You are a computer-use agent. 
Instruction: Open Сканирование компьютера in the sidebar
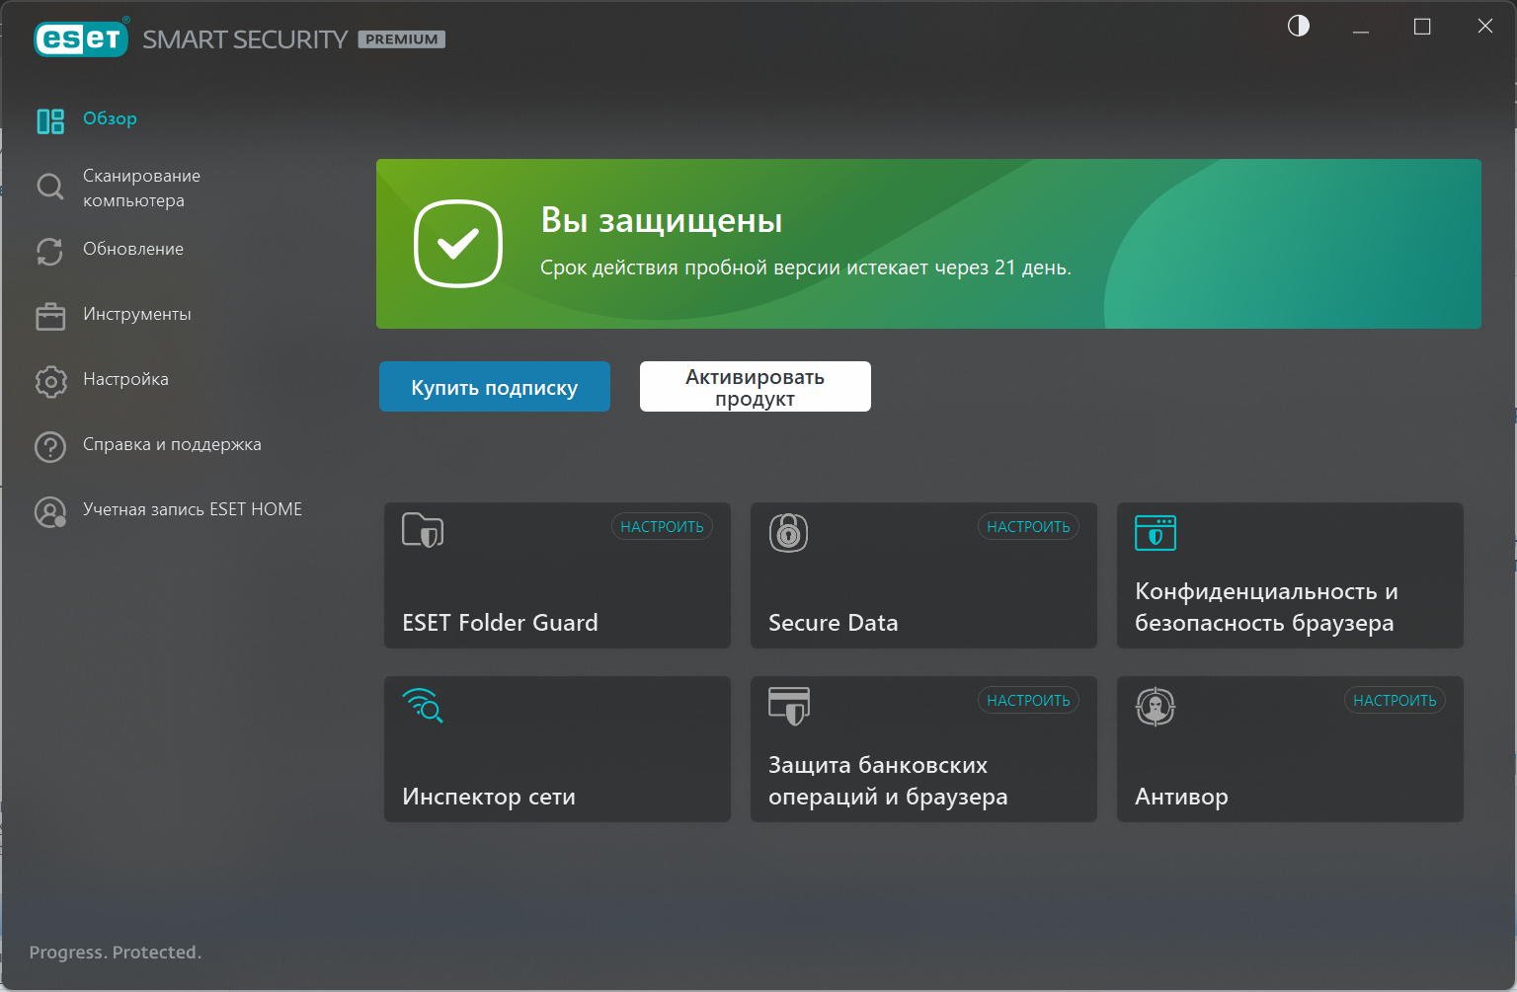140,188
